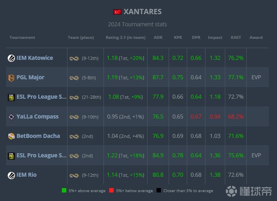Click the ADR column header
Viewport: 277px width, 201px height.
click(x=158, y=38)
